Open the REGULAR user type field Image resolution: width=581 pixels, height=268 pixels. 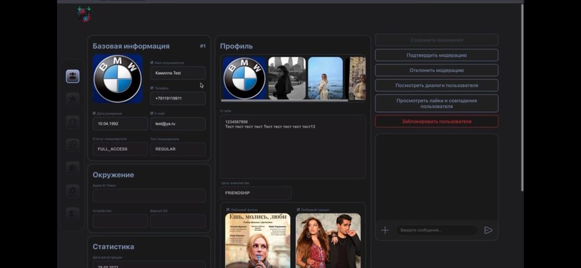178,149
